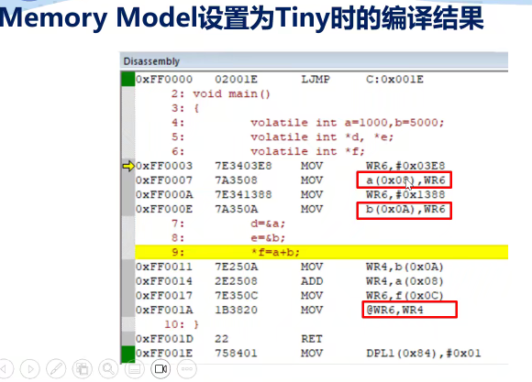
Task: Click opcode bytes 1B3820
Action: coord(236,311)
